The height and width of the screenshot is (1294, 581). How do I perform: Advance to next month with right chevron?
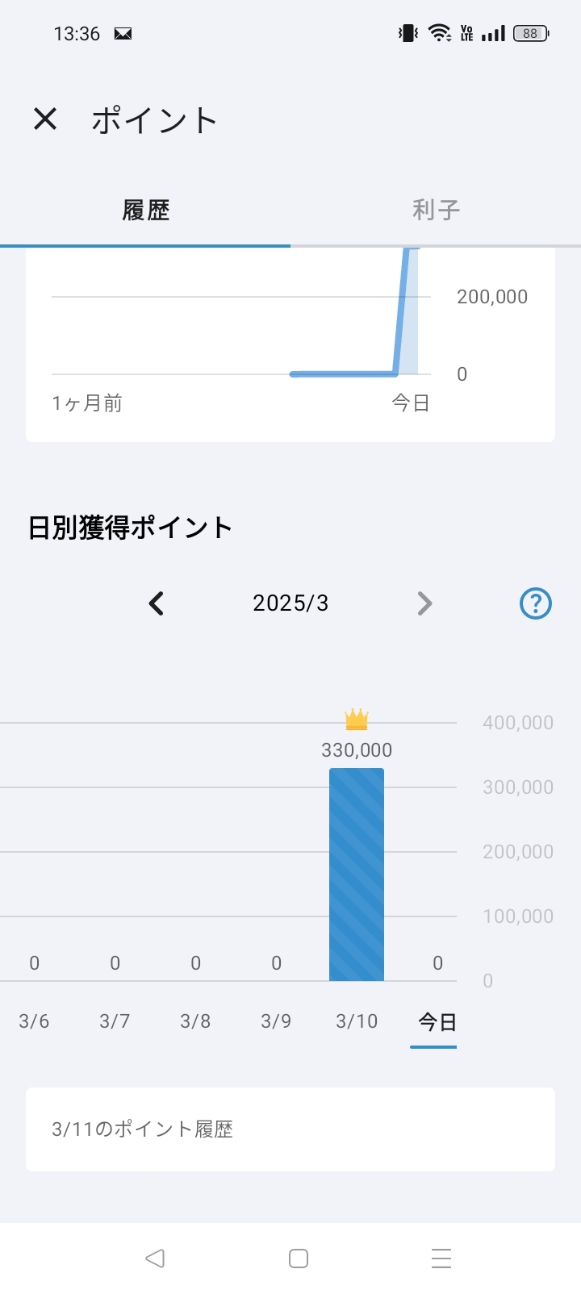[x=424, y=603]
